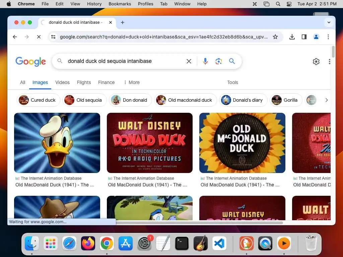Open a new browser tab

click(123, 22)
